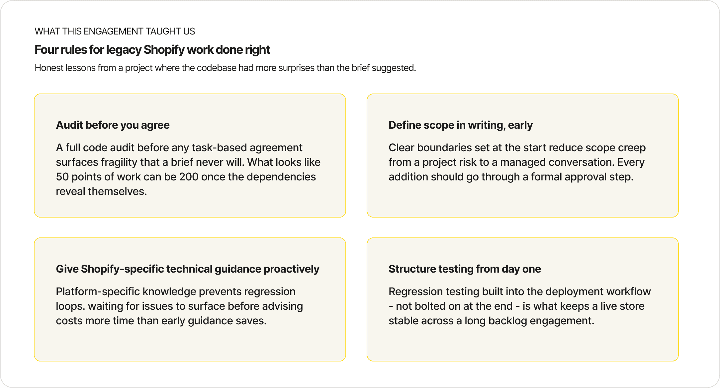Click the paragraph about a full code audit
The width and height of the screenshot is (720, 388).
point(188,169)
